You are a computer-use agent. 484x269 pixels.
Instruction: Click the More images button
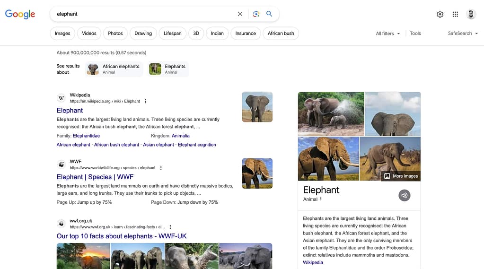tap(401, 176)
